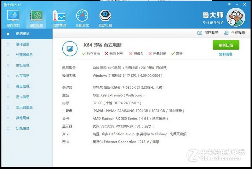252x169 pixels.
Task: Click the report icon for 生成报表
Action: [226, 33]
